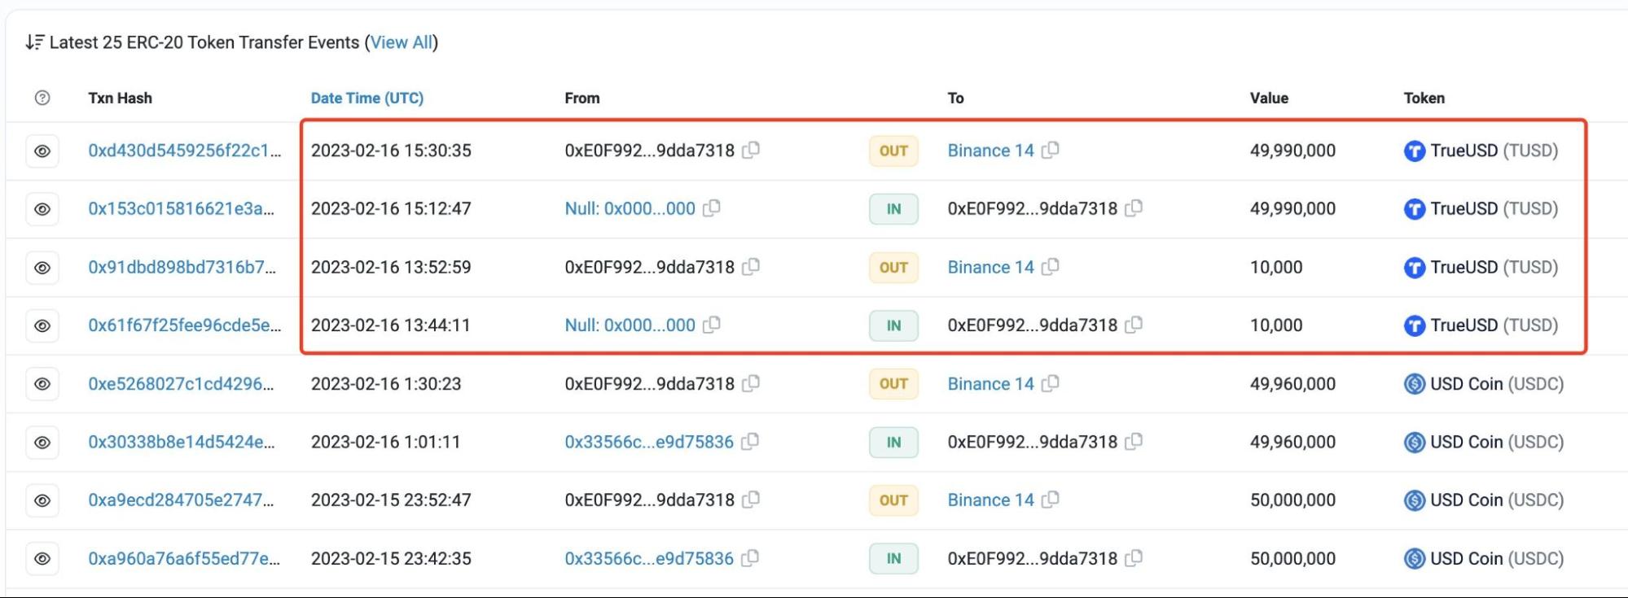
Task: Copy the From address in the 15:30:35 row
Action: (x=751, y=150)
